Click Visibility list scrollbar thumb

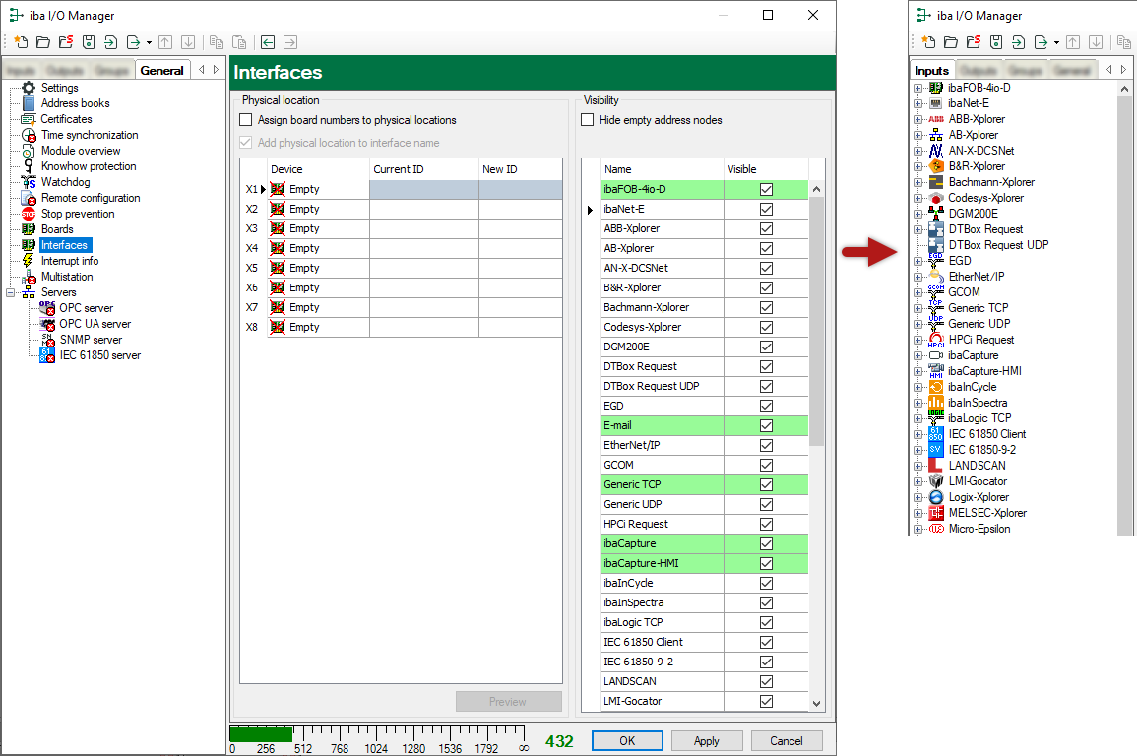[816, 320]
